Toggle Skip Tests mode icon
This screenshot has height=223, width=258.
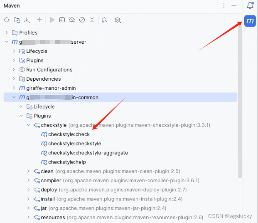(x=82, y=20)
